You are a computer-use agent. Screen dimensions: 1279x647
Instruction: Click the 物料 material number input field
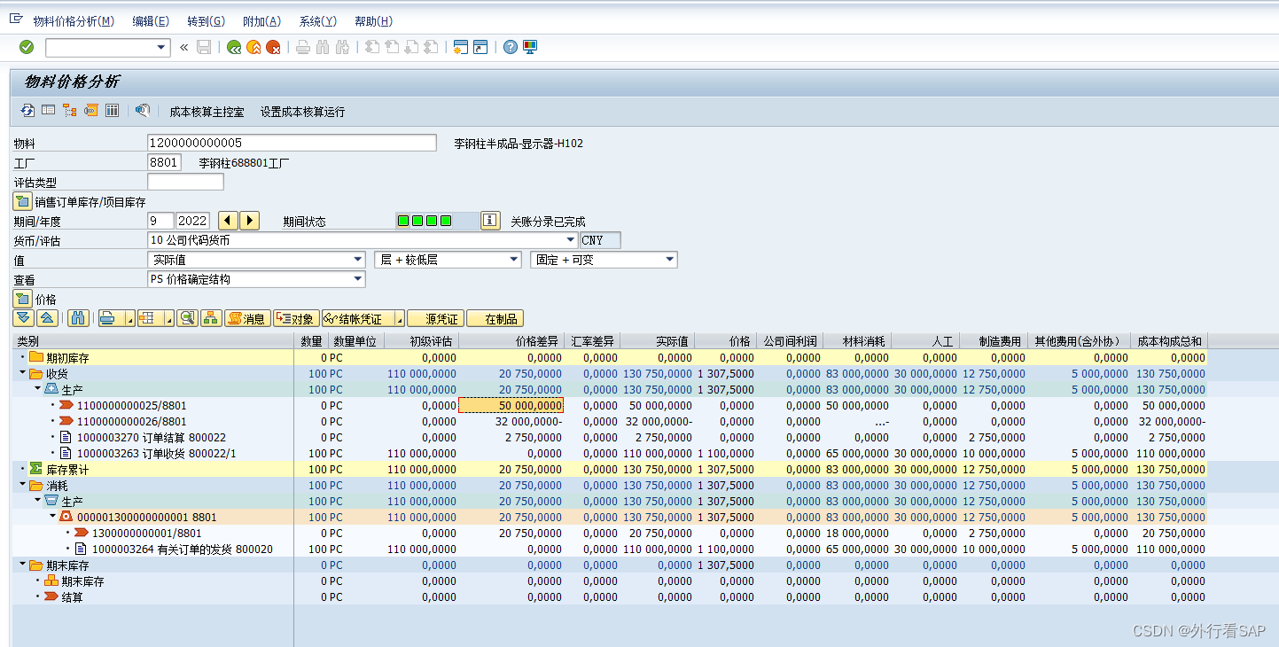292,142
